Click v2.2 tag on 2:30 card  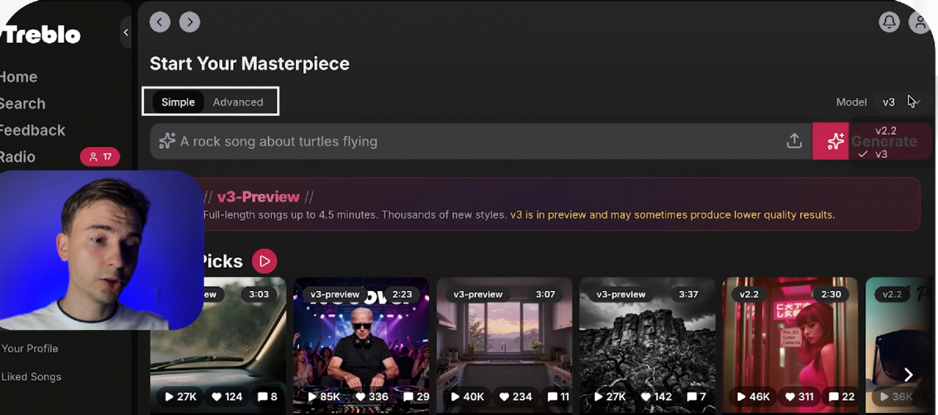(x=749, y=294)
